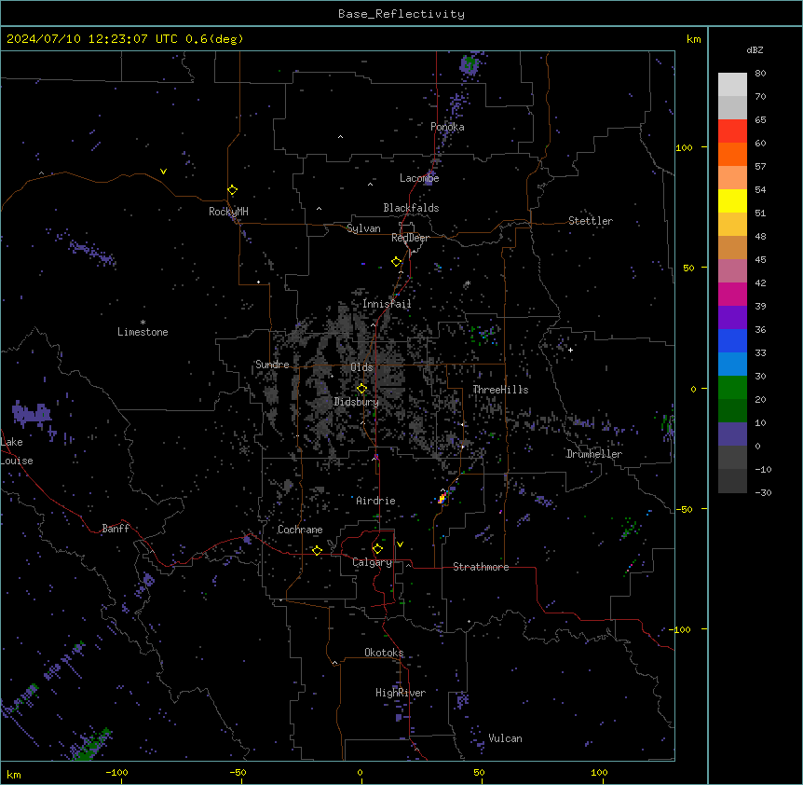Click the yellow diamond marker south of RedDeer
The height and width of the screenshot is (785, 803).
point(397,262)
